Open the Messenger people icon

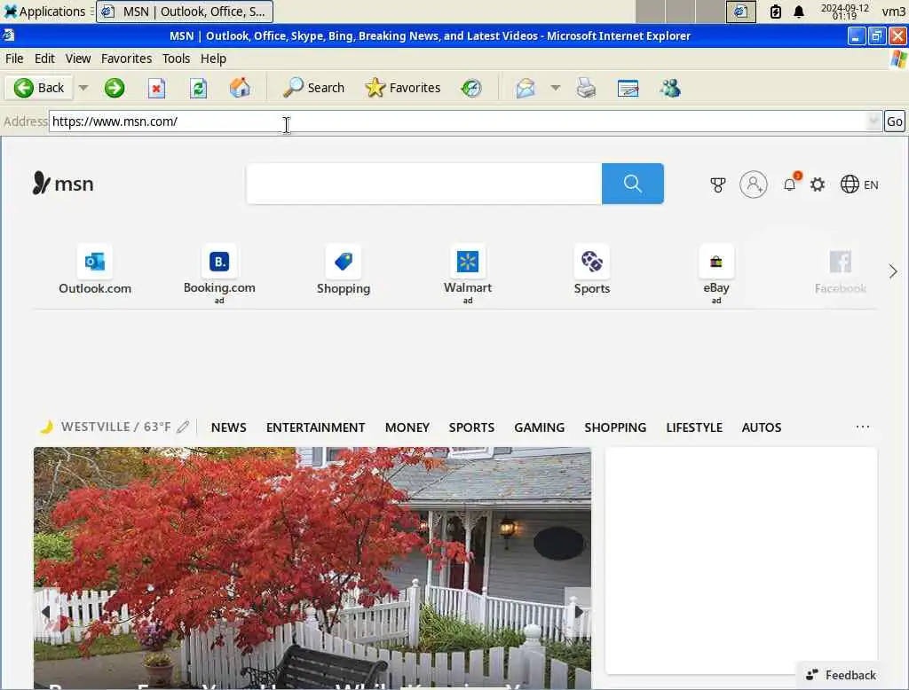pyautogui.click(x=670, y=88)
